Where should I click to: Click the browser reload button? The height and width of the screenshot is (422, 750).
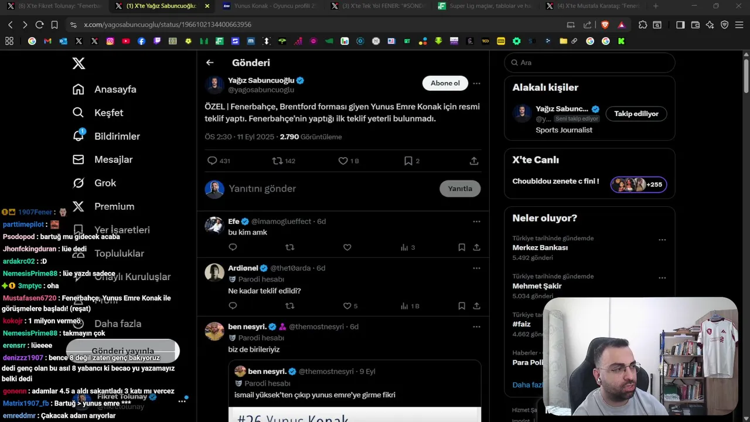coord(39,25)
